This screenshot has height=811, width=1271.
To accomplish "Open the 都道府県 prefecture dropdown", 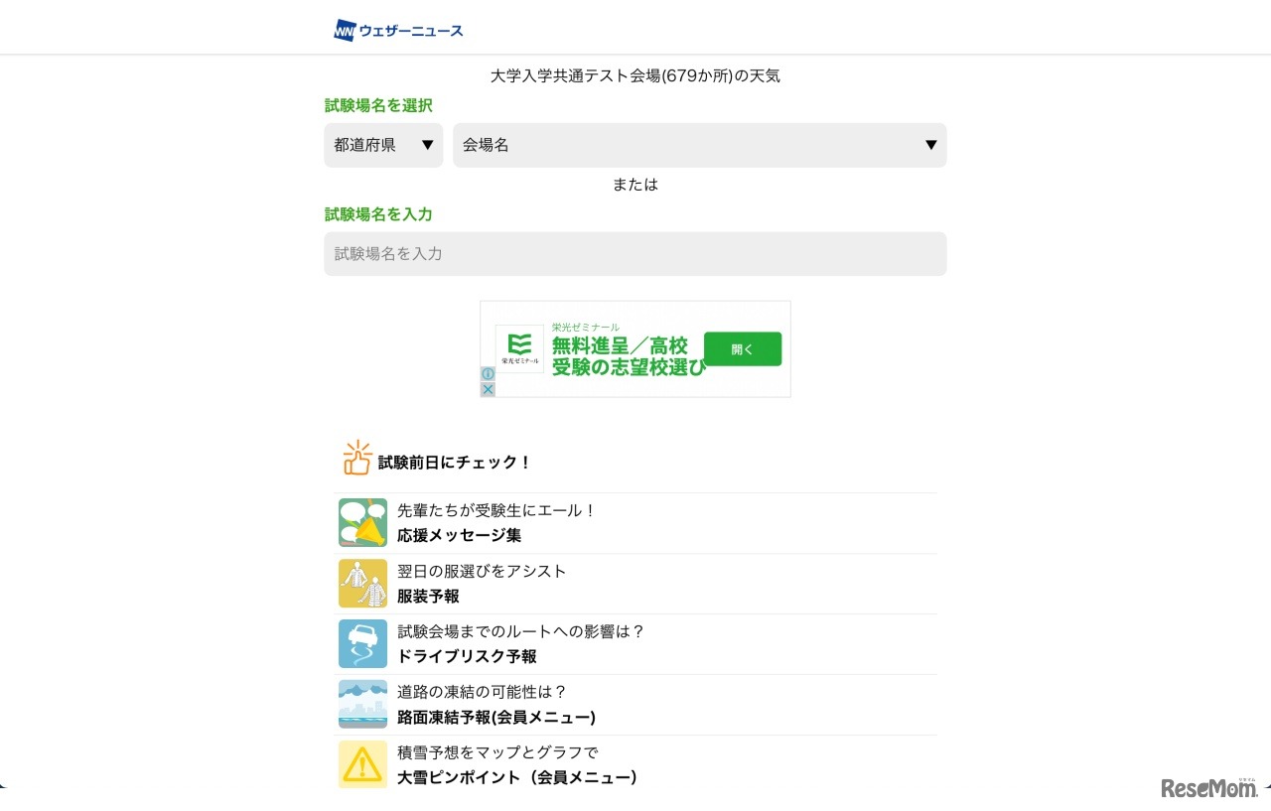I will point(383,145).
